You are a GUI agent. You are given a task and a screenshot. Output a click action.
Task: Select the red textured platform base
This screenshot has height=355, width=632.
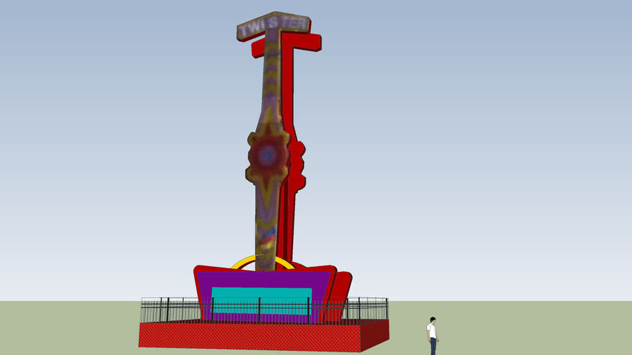(264, 336)
